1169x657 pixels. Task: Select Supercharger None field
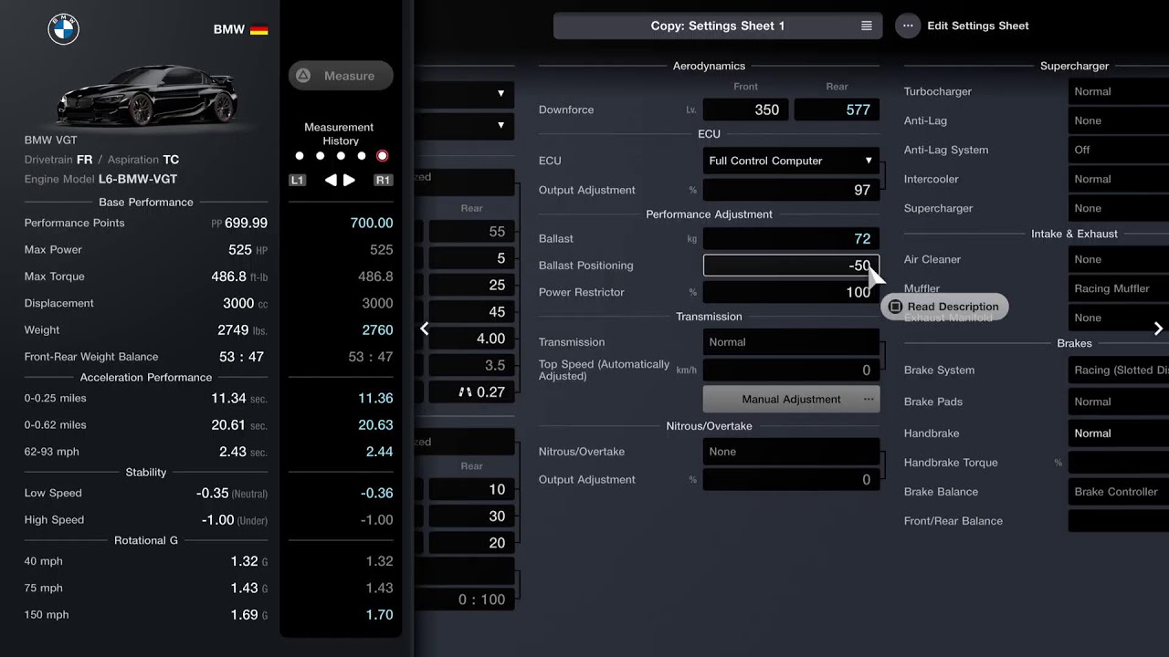pos(1119,208)
